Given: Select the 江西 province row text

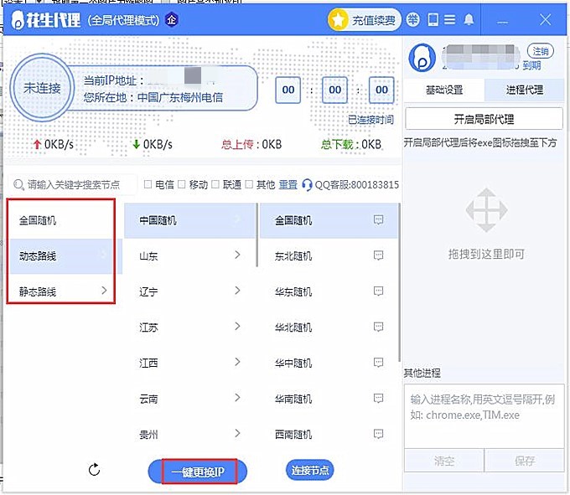Looking at the screenshot, I should point(148,364).
